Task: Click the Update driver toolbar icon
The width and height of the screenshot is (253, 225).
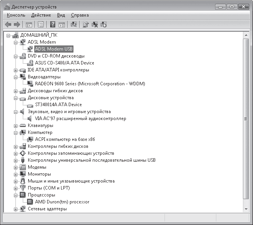Action: coord(86,25)
